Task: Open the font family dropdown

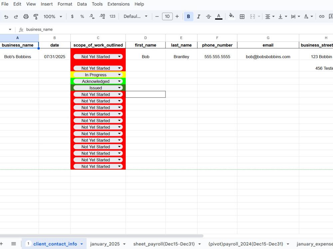Action: click(x=136, y=17)
